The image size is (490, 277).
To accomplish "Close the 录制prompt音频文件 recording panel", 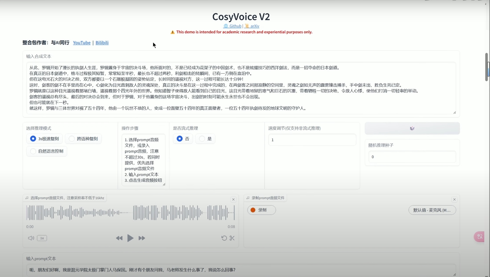I will tap(454, 199).
